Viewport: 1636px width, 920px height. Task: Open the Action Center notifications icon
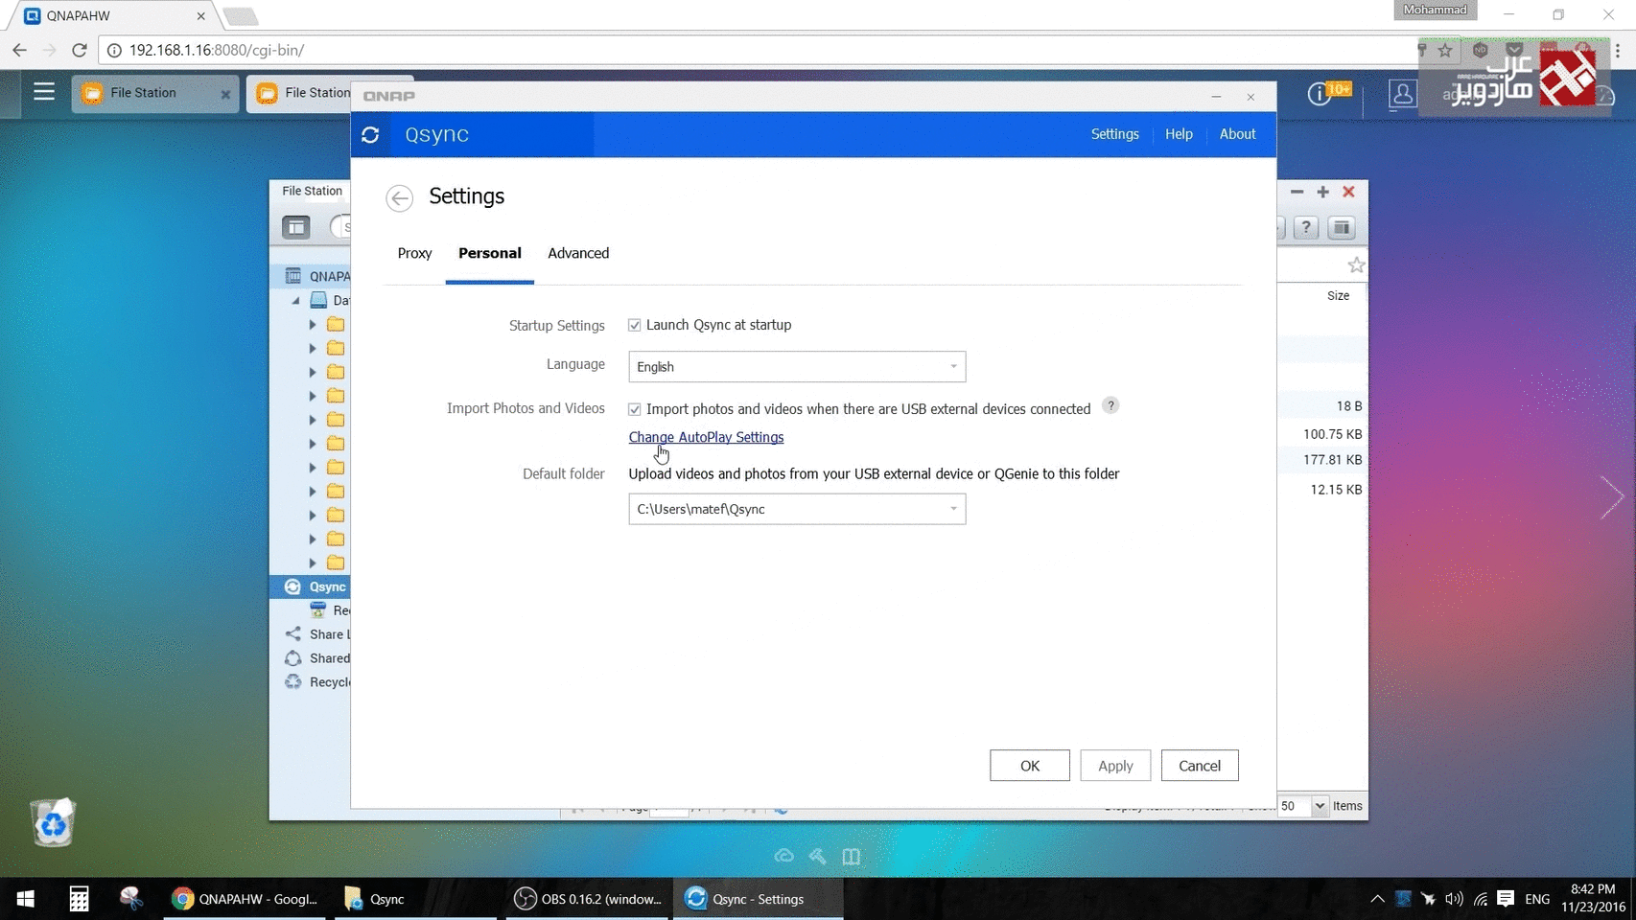1506,899
